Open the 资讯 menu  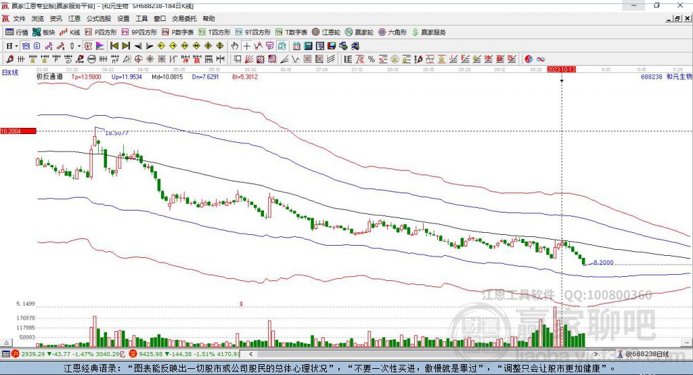click(55, 18)
